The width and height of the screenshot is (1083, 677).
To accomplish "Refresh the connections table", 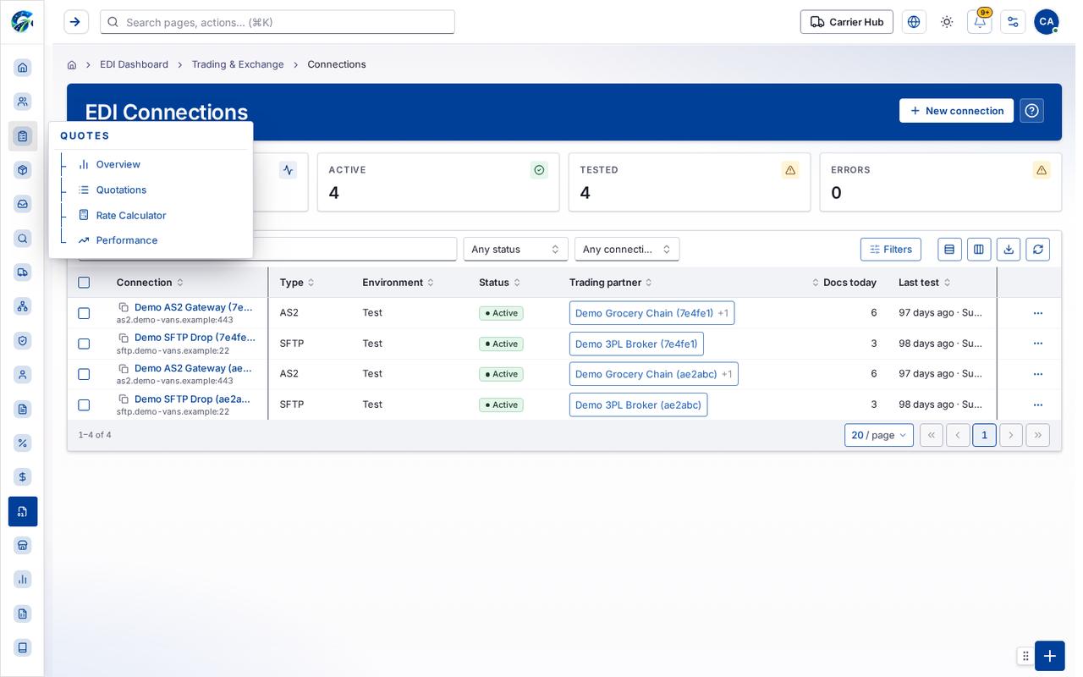I will point(1038,249).
